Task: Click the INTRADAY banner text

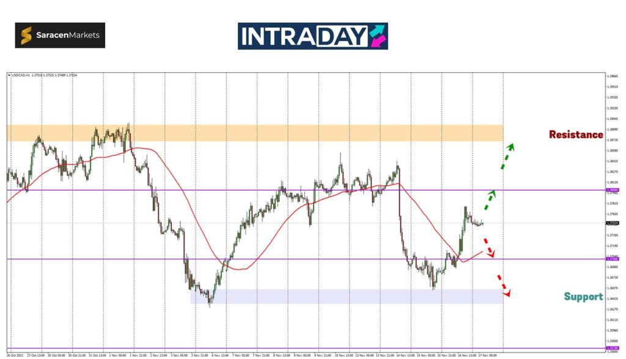Action: tap(303, 36)
